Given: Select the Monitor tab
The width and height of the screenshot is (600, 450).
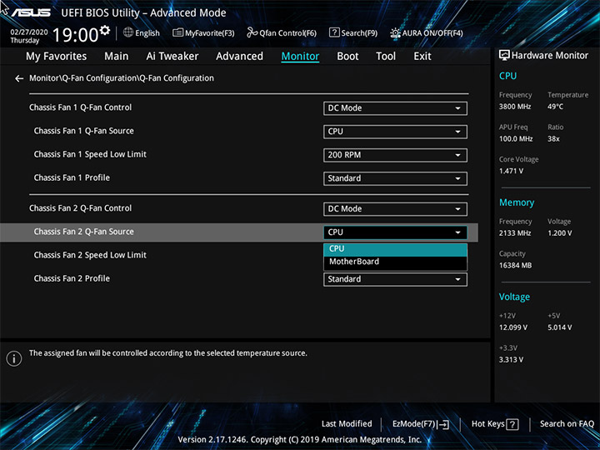Looking at the screenshot, I should pos(300,57).
